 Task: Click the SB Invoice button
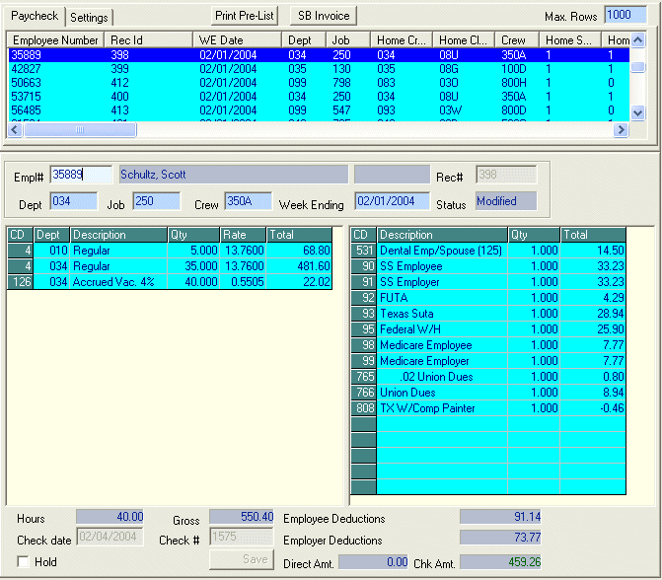tap(324, 16)
